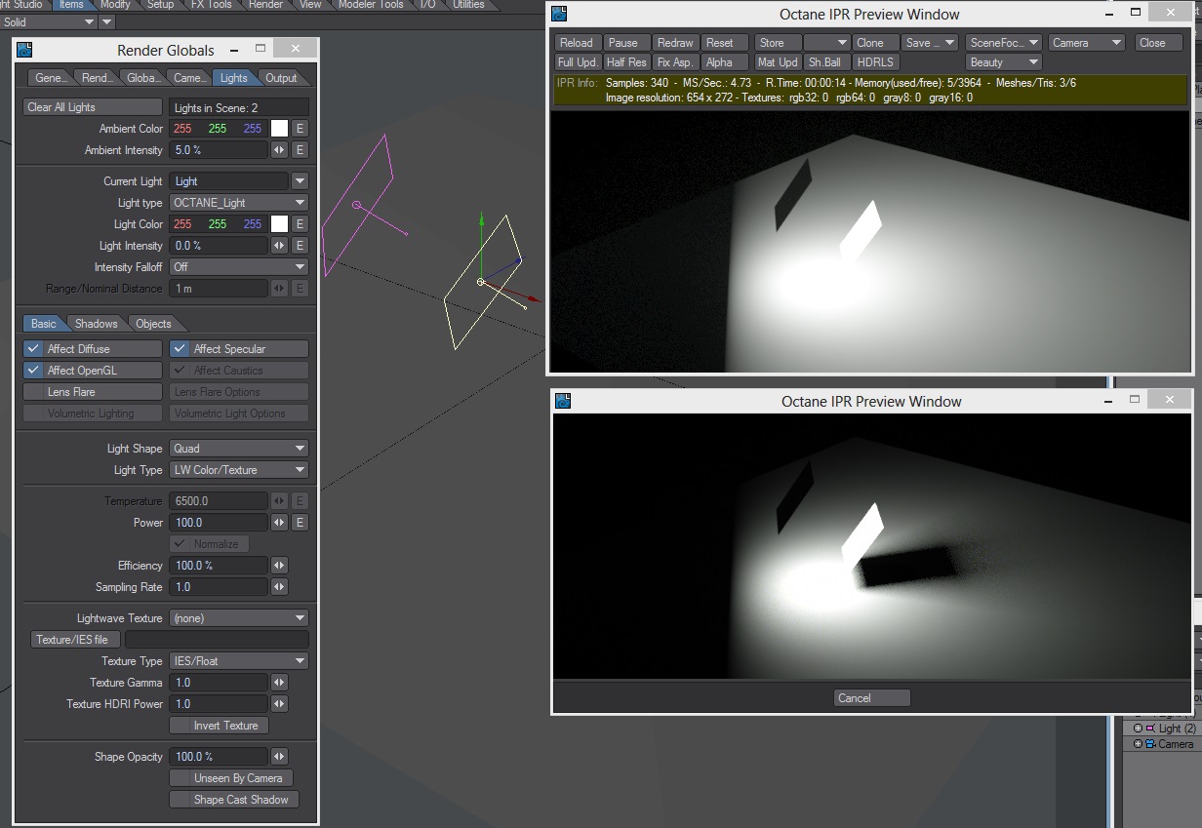Click Cancel in lower IPR window

[x=872, y=698]
